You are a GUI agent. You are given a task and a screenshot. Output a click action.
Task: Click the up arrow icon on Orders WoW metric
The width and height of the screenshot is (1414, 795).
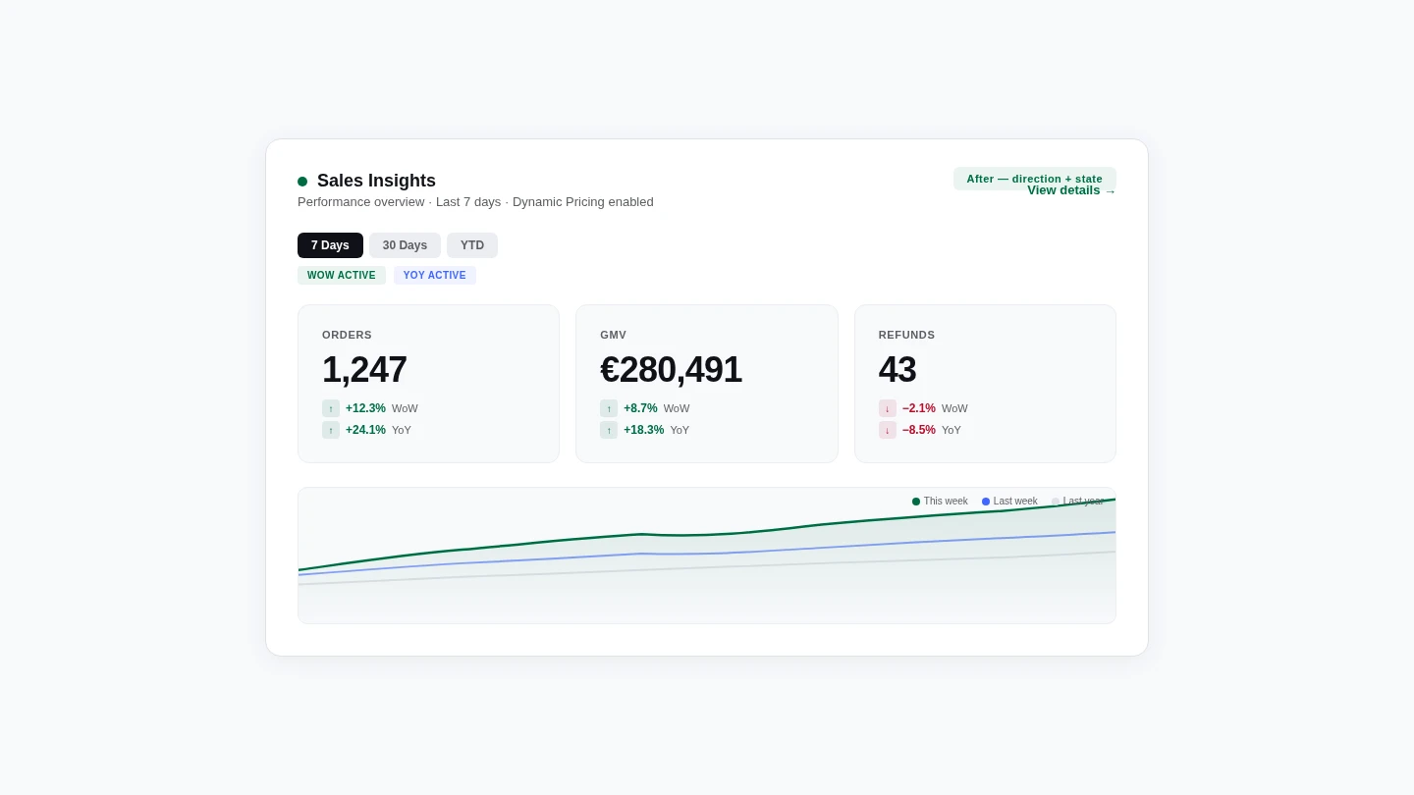point(331,408)
